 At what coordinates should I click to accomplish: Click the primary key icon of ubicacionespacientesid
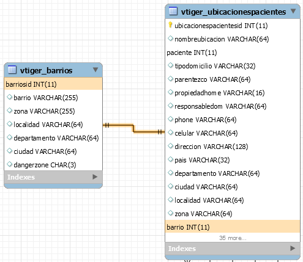point(170,25)
